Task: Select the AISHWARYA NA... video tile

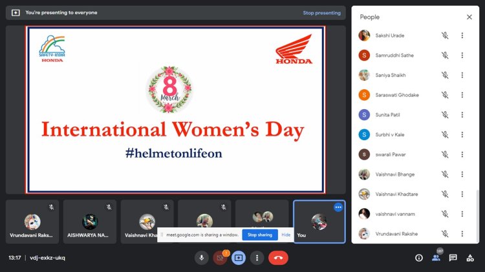Action: tap(90, 222)
